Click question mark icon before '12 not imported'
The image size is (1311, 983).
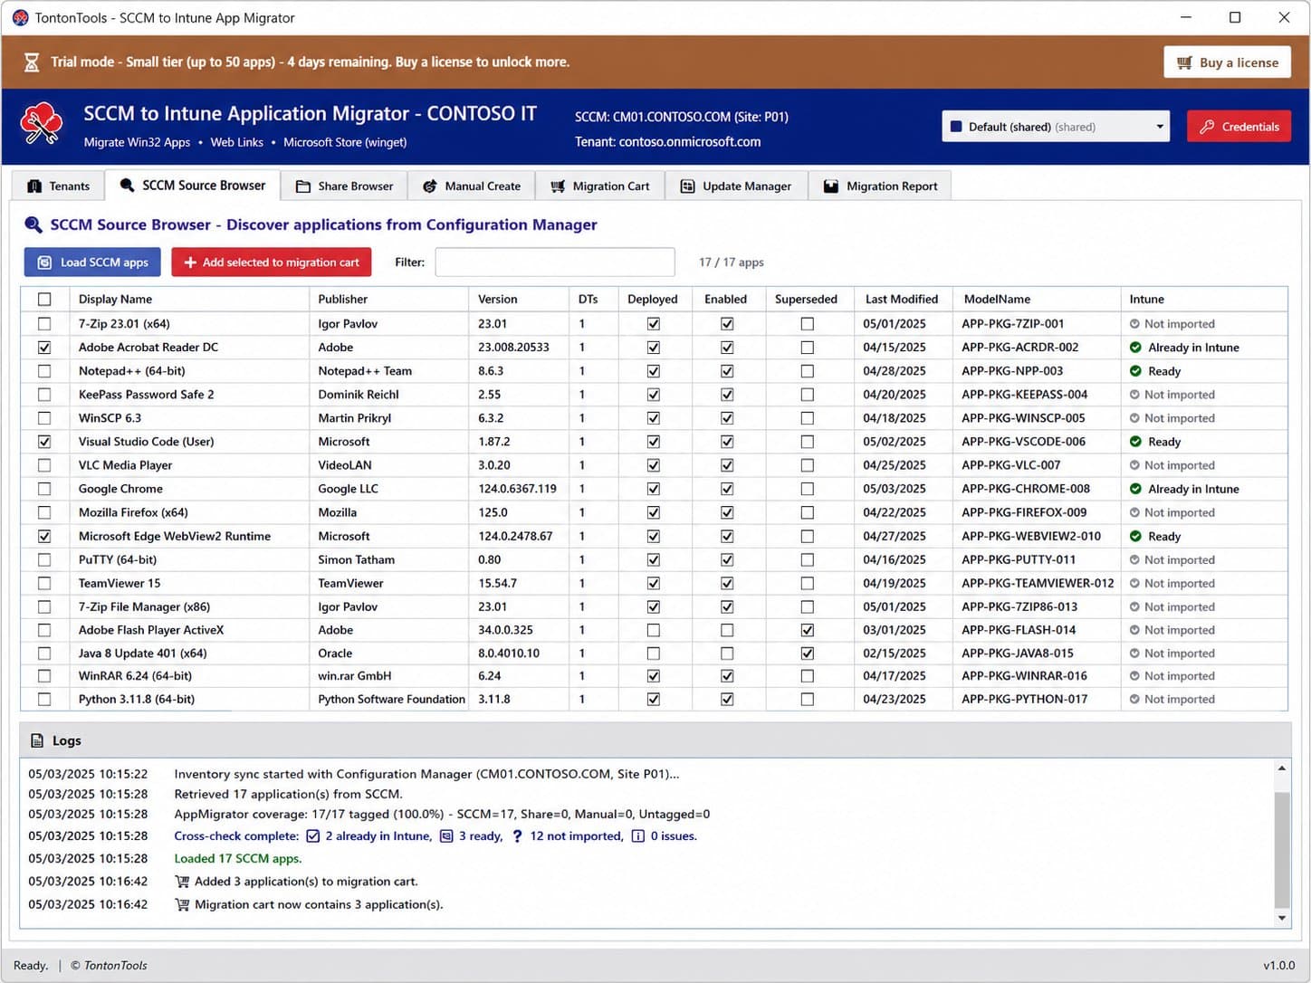coord(517,836)
